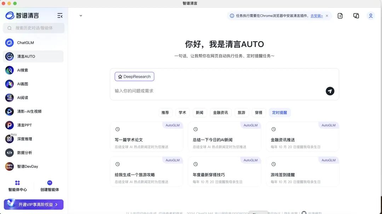
Task: Open the document list icon in header
Action: (x=340, y=16)
